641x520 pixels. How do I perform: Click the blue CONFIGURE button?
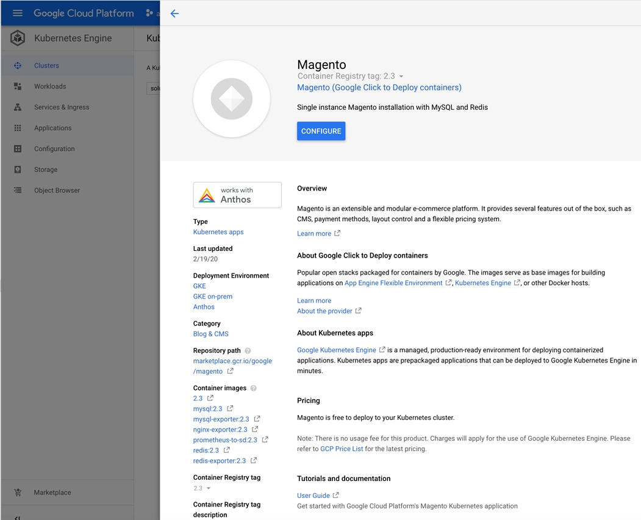point(321,131)
